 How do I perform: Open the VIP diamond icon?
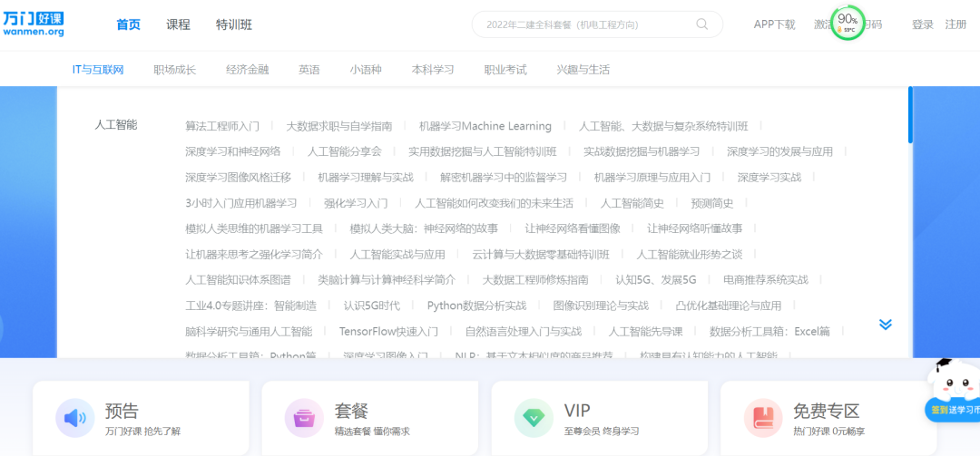pyautogui.click(x=534, y=418)
